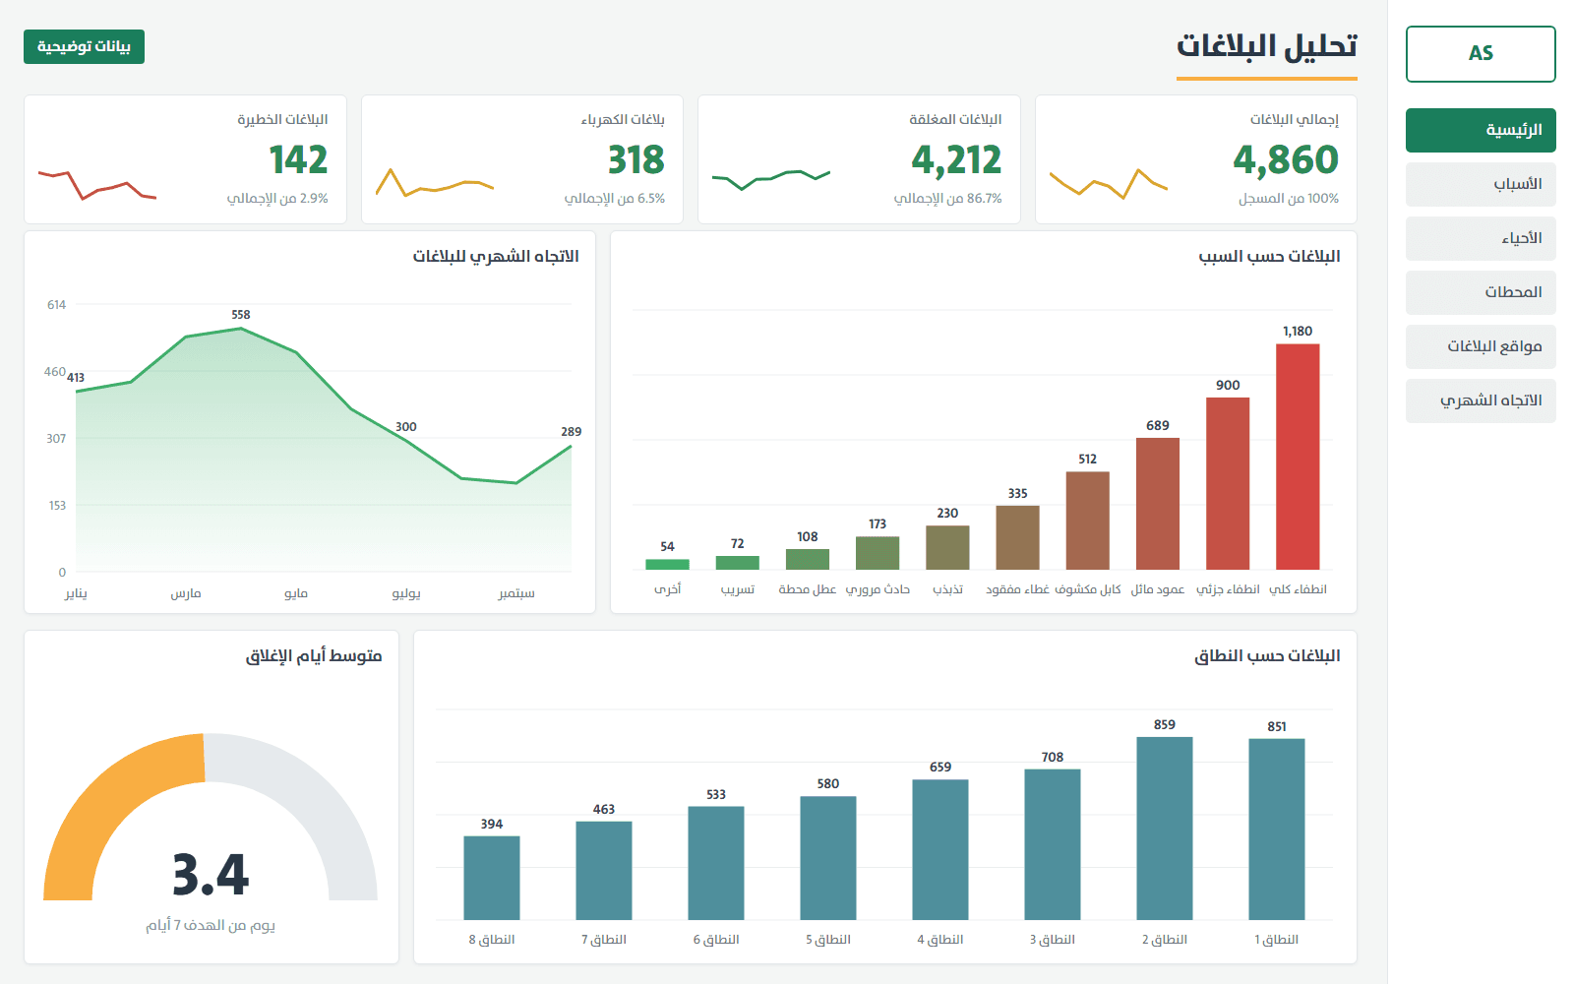Image resolution: width=1574 pixels, height=984 pixels.
Task: Open the الأحياء sidebar item
Action: (1481, 238)
